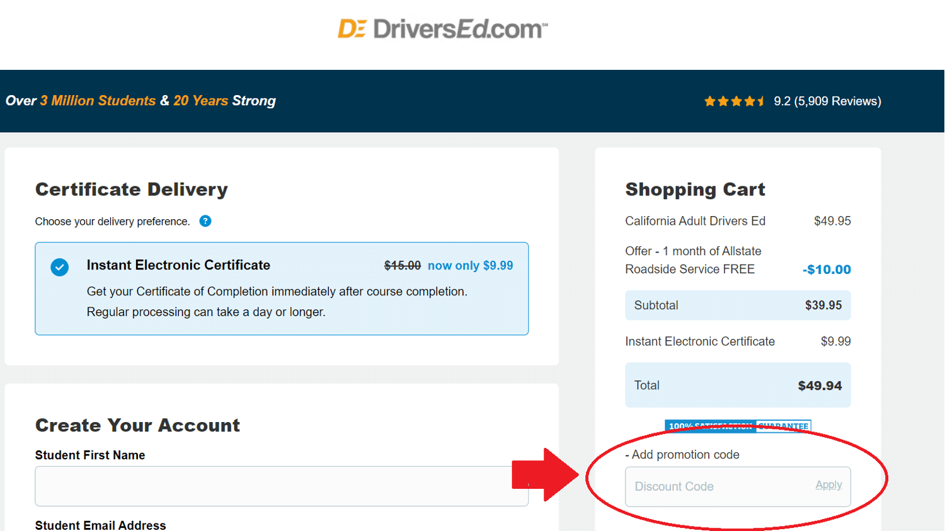Click the half-filled fifth rating star
The height and width of the screenshot is (531, 945).
762,100
